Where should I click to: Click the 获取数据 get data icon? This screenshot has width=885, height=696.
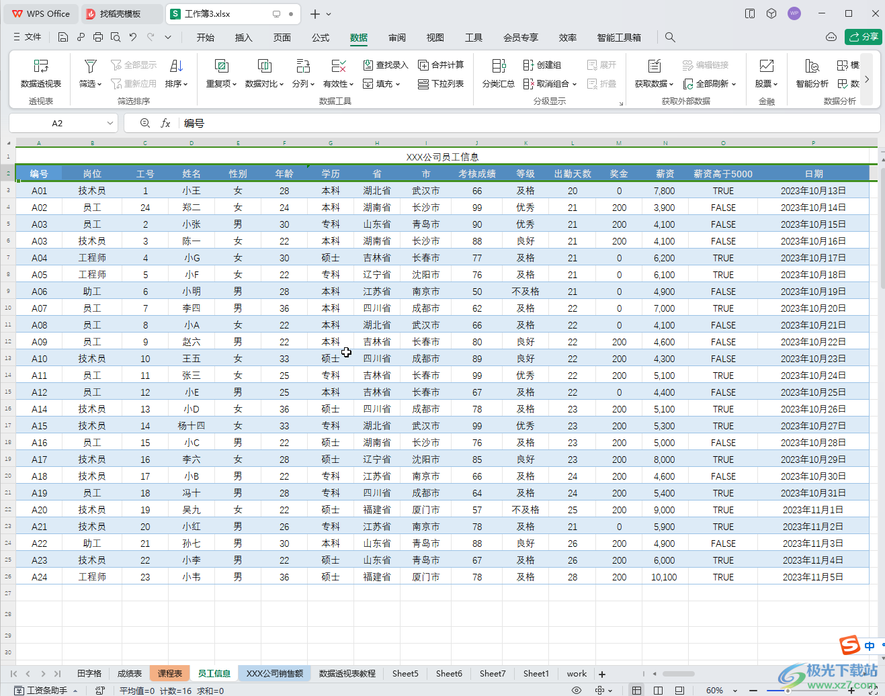pyautogui.click(x=654, y=66)
